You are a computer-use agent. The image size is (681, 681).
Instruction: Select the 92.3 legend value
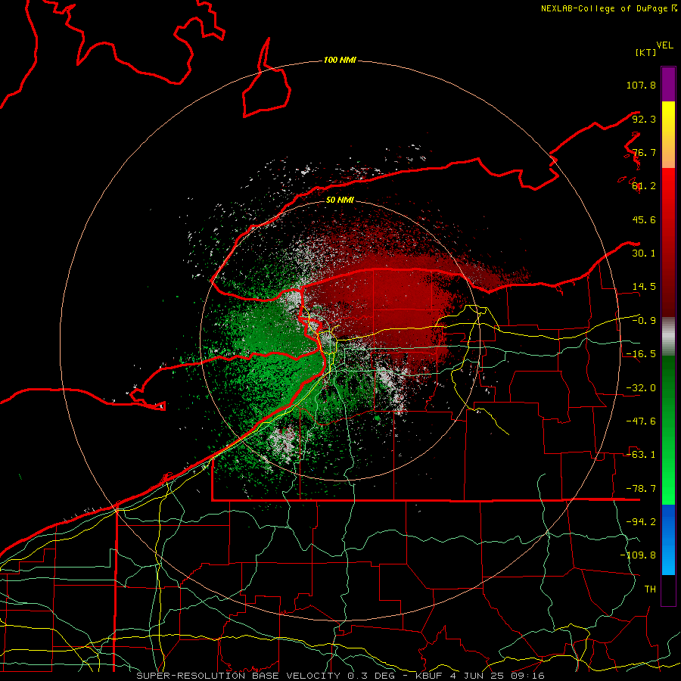(644, 119)
